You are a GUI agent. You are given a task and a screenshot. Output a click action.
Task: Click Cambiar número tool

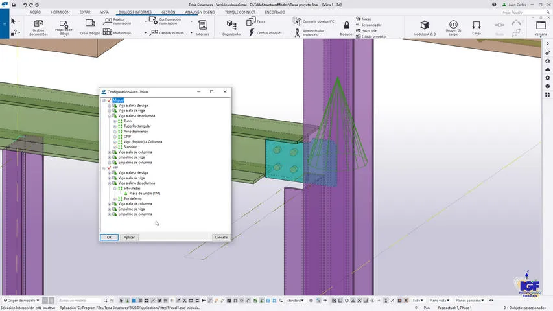coord(167,33)
